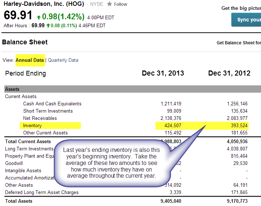Image resolution: width=261 pixels, height=206 pixels.
Task: Click the green up arrow beside 0.98
Action: tap(39, 16)
